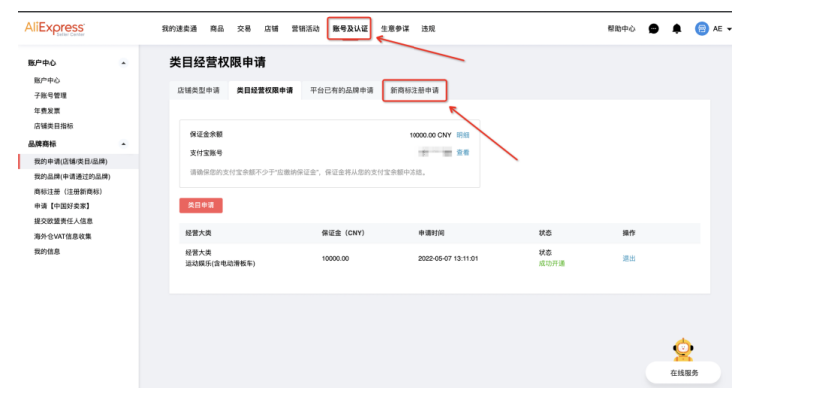Viewport: 829px width, 401px height.
Task: Switch to the 平台已有的品牌申请 tab
Action: (x=342, y=90)
